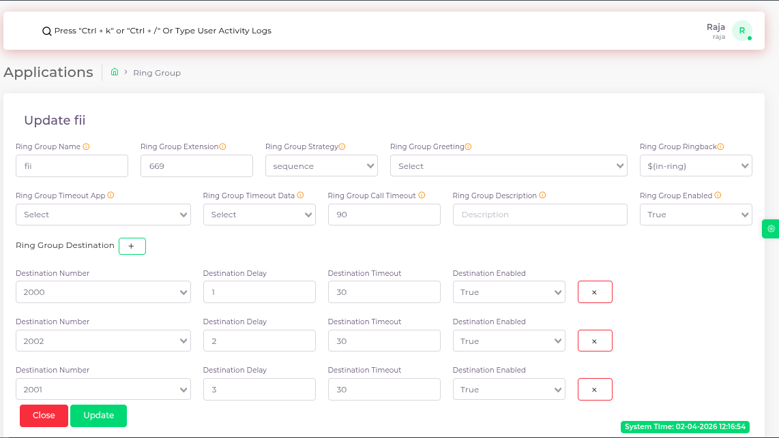Click the Ring Group breadcrumb link
Screen dimensions: 779x438
point(157,73)
